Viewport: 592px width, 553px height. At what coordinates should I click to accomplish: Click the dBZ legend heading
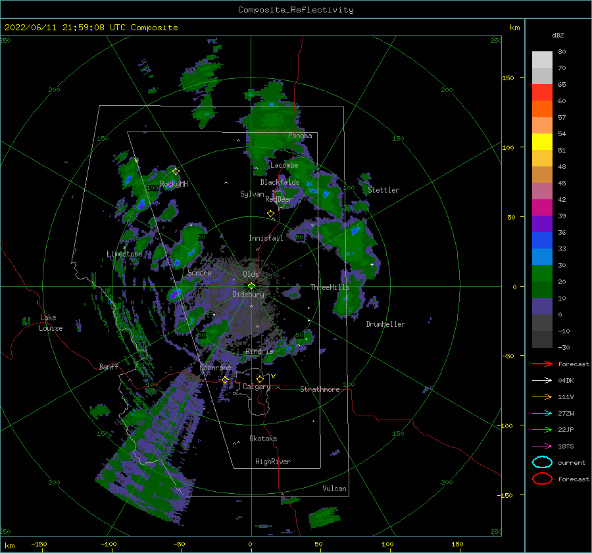tap(558, 35)
